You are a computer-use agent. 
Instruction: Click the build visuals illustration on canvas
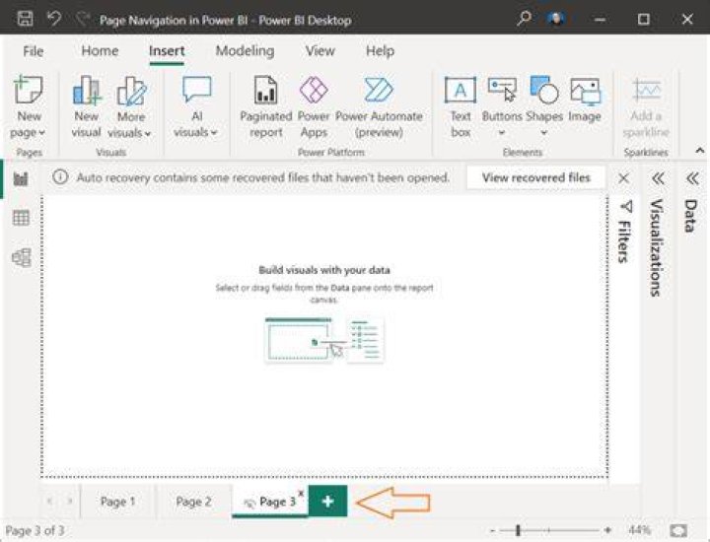(324, 340)
